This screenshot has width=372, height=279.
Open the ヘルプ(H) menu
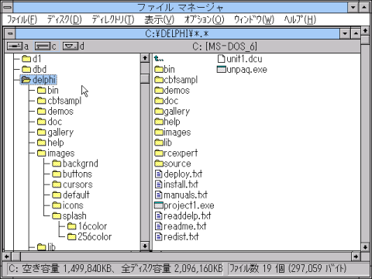tap(300, 19)
